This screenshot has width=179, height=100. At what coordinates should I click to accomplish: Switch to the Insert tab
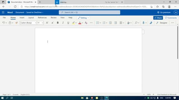pyautogui.click(x=22, y=18)
